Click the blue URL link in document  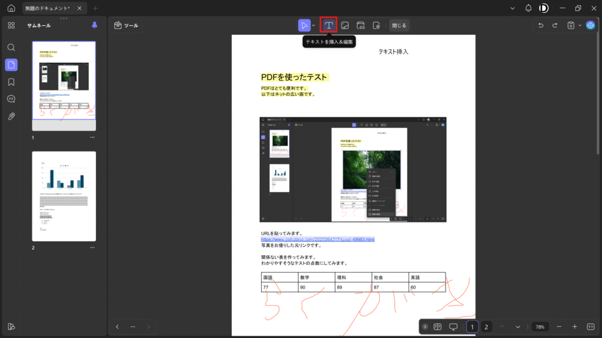[x=317, y=239]
